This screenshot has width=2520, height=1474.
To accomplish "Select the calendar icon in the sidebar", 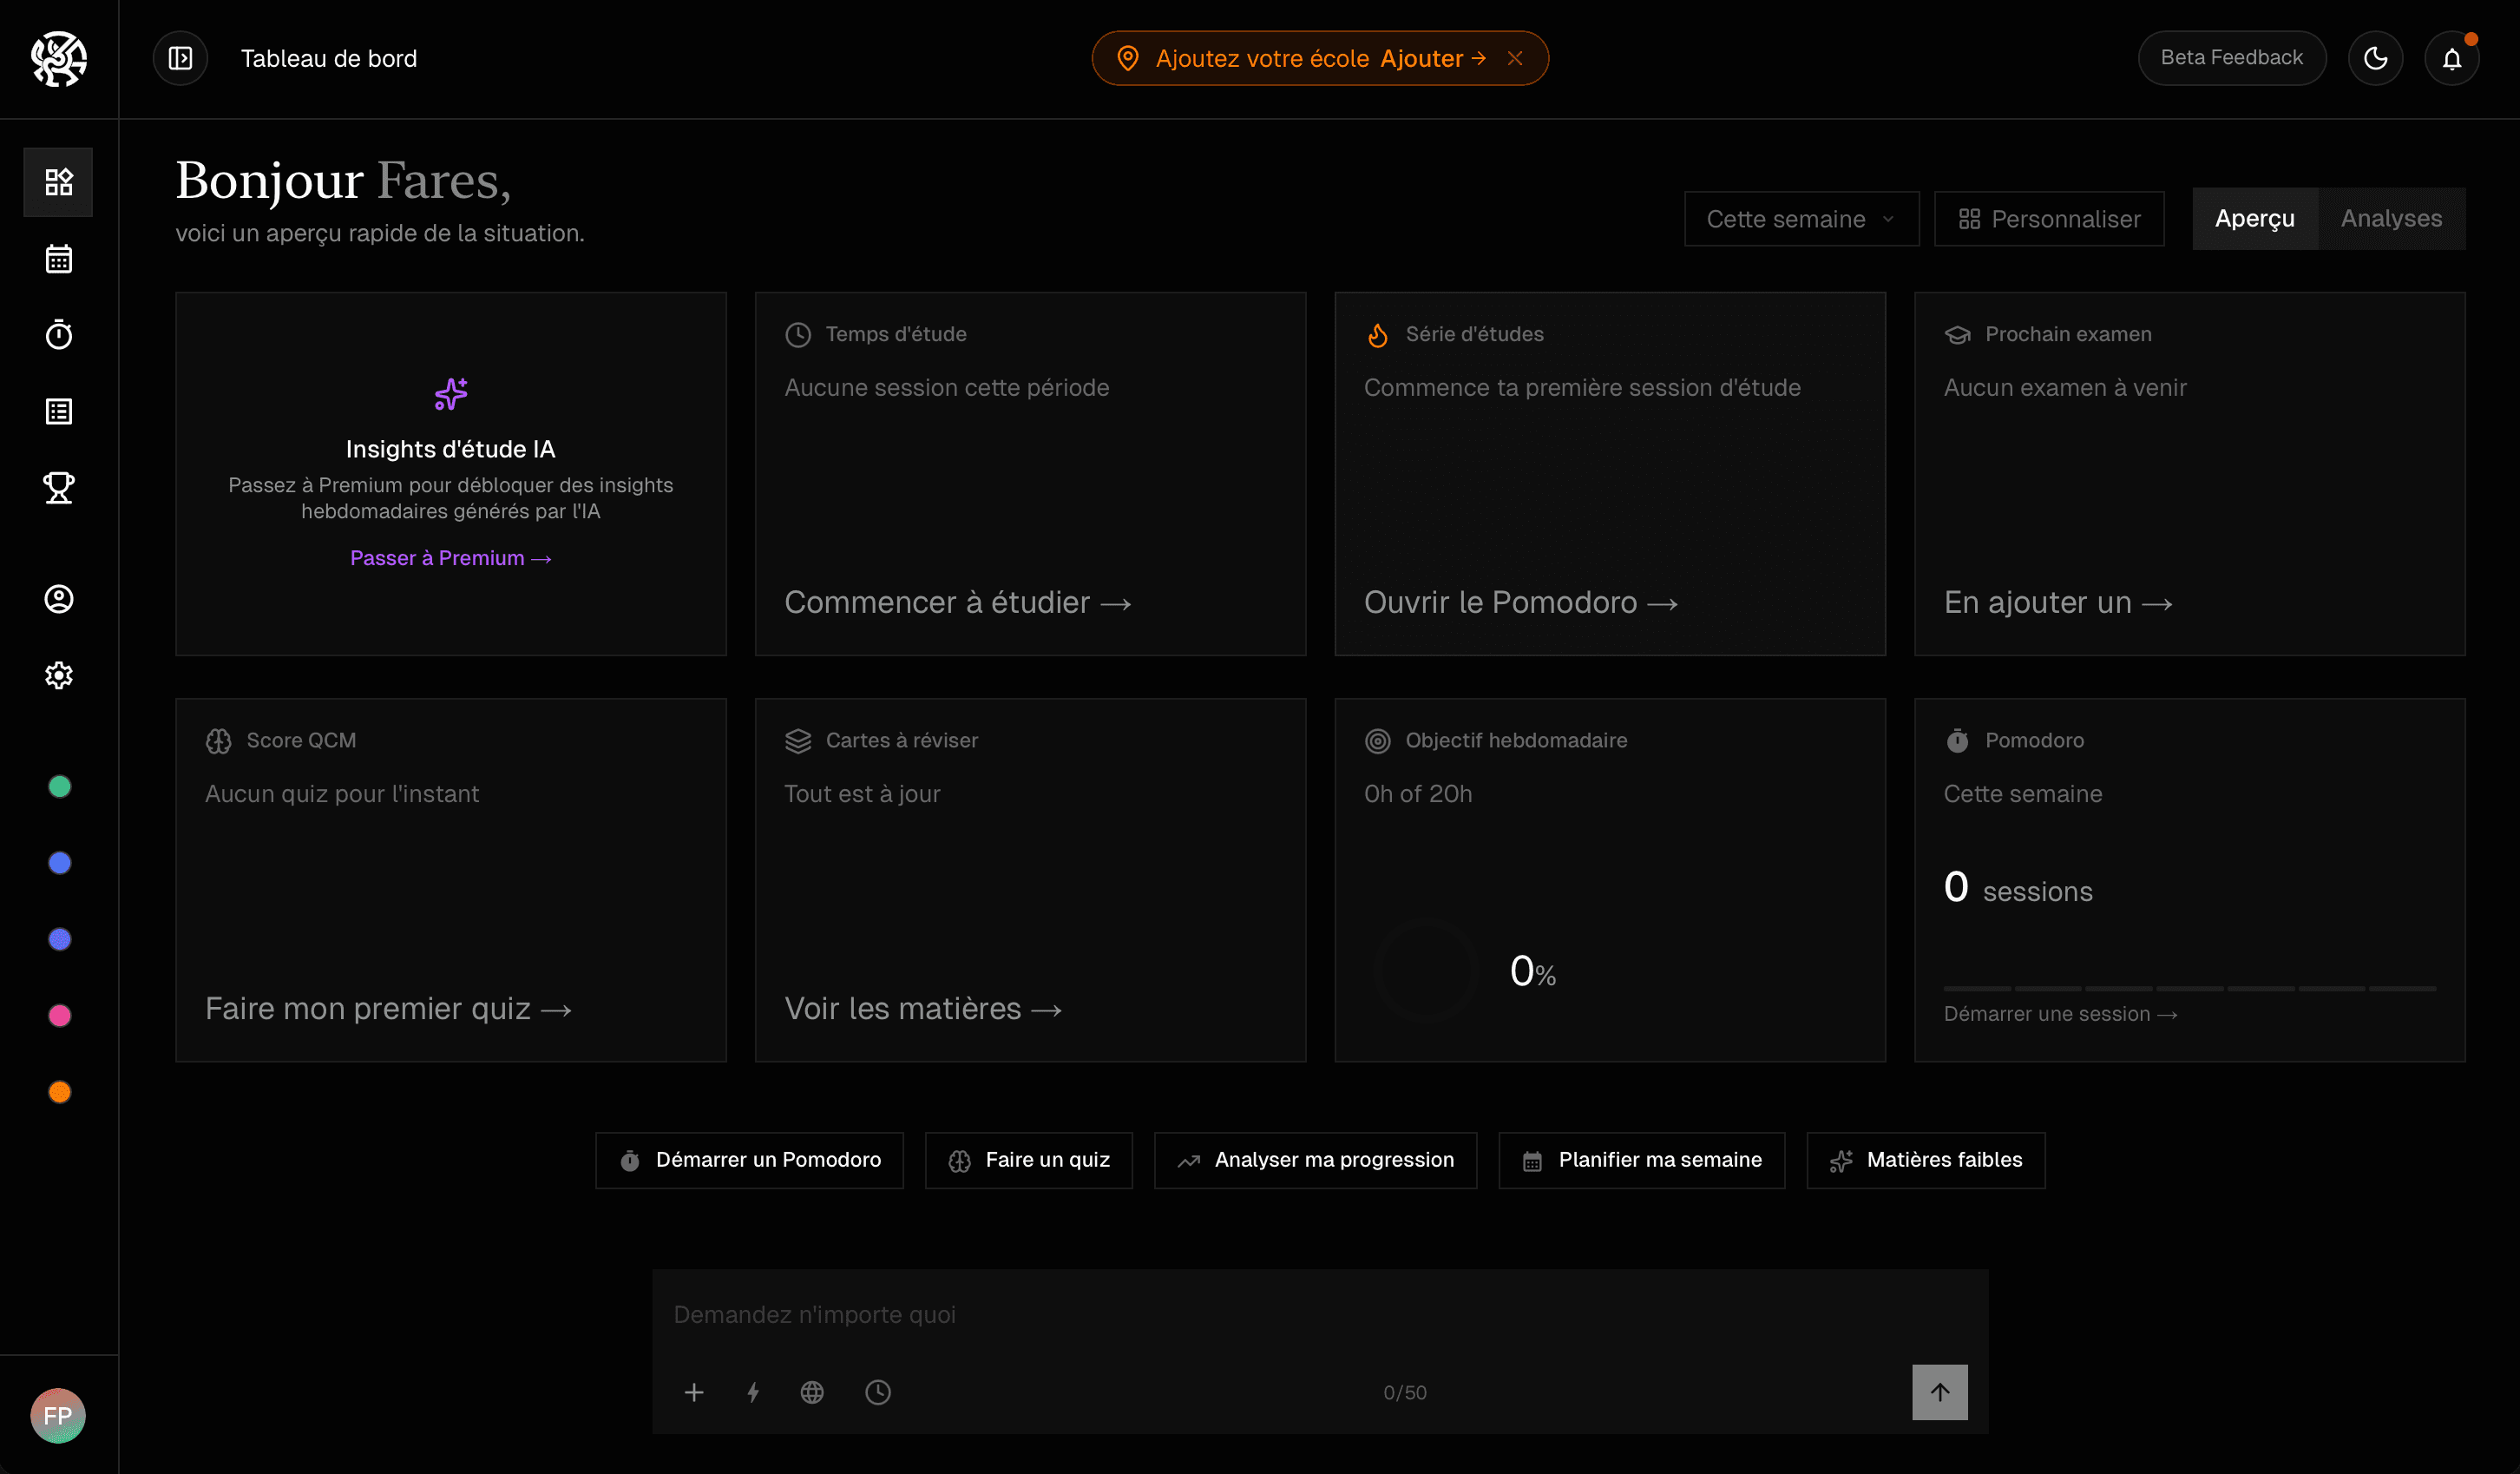I will [x=58, y=258].
